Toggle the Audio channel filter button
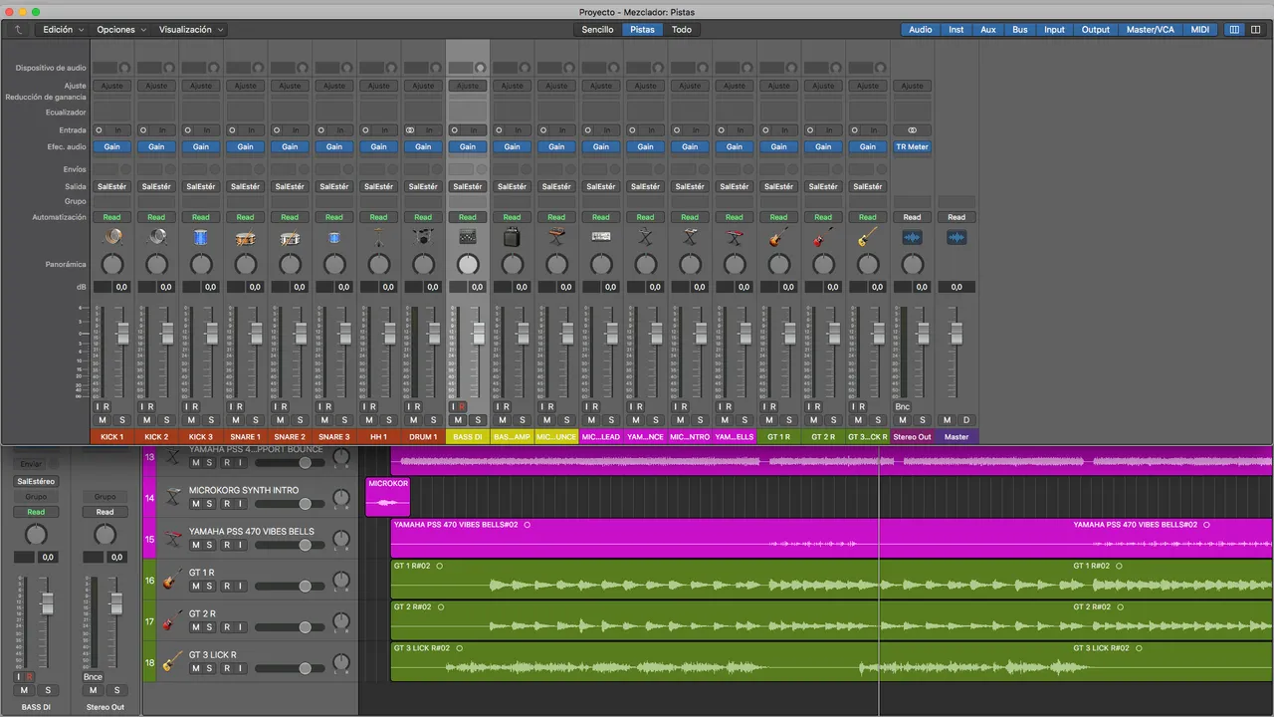Screen dimensions: 1274x717 [921, 30]
